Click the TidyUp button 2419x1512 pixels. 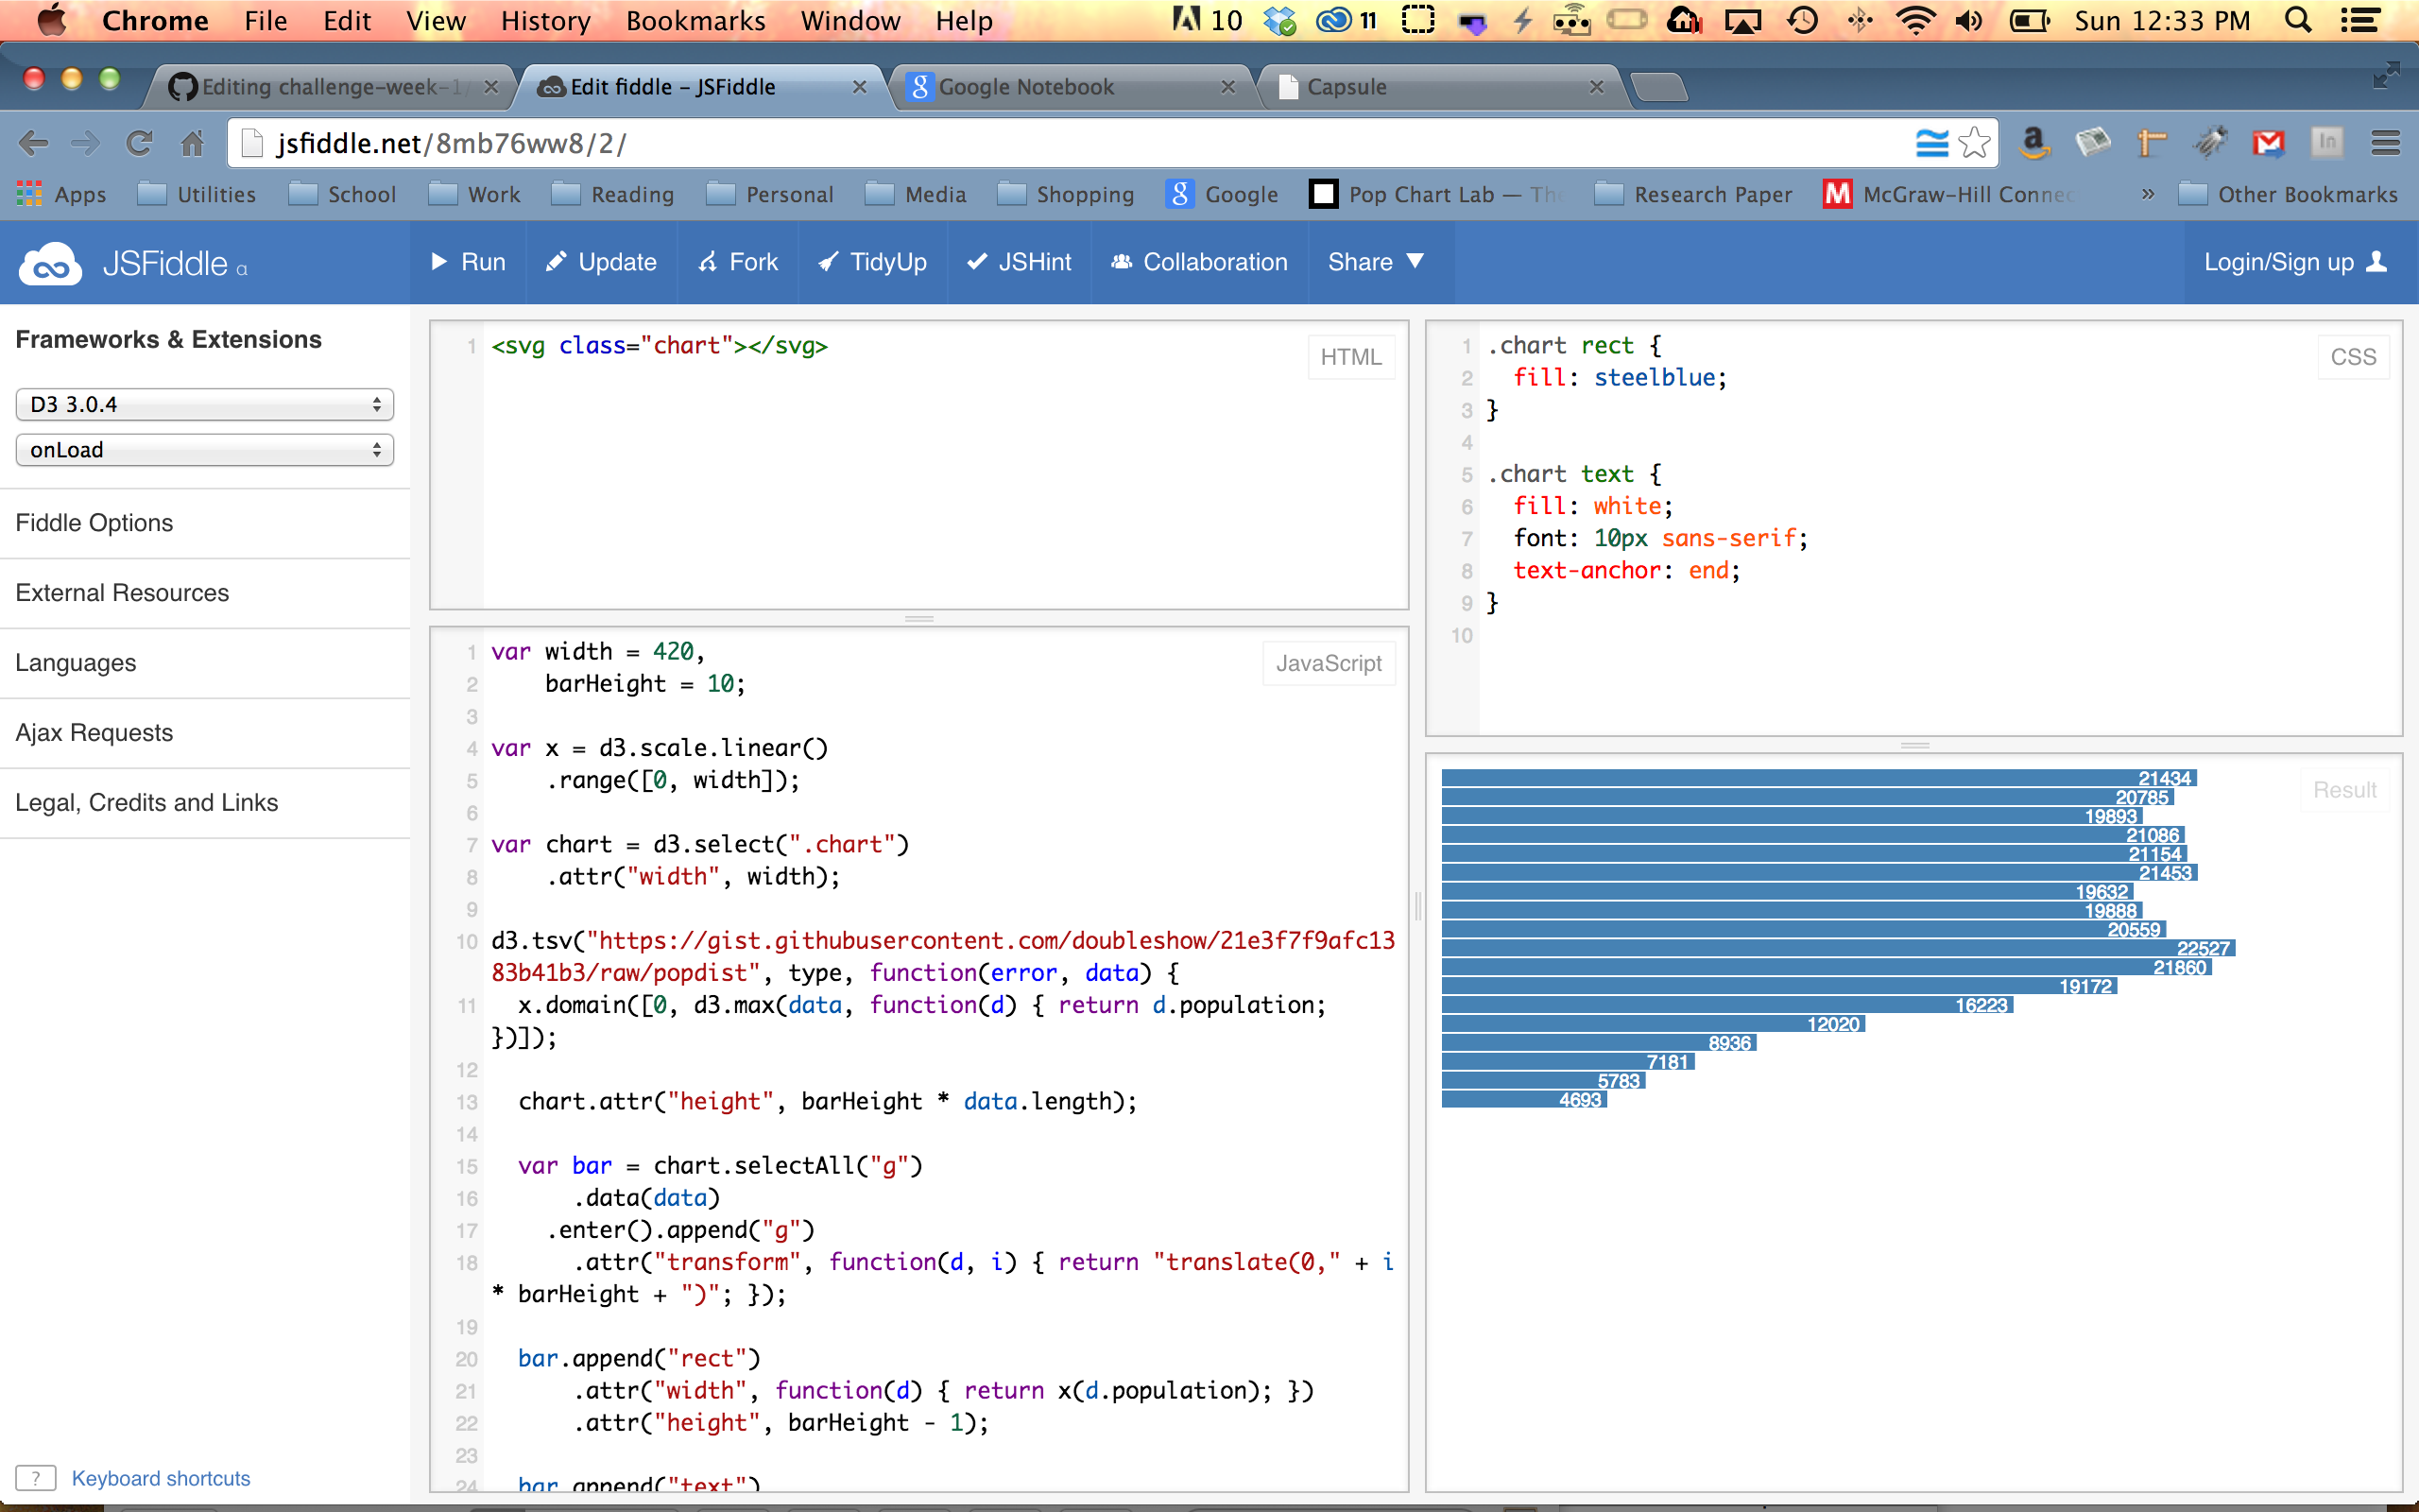(x=871, y=262)
